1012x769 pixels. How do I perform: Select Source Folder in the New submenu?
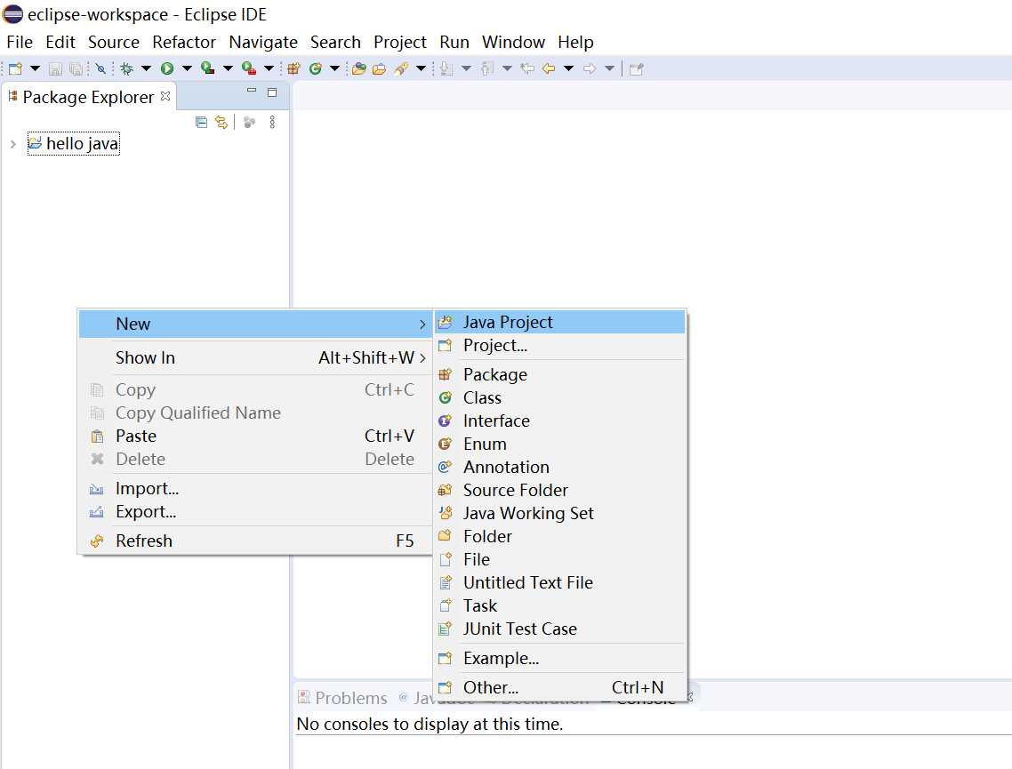[x=559, y=491]
